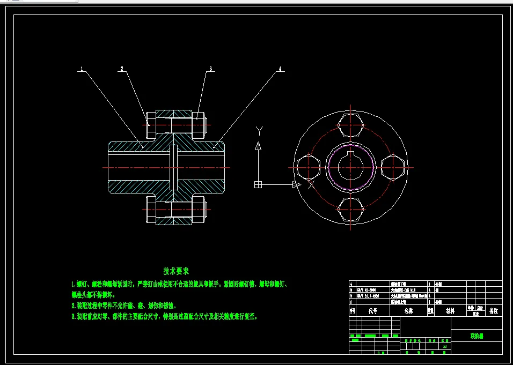
Task: Select the lower bolt head in section view
Action: pyautogui.click(x=151, y=210)
